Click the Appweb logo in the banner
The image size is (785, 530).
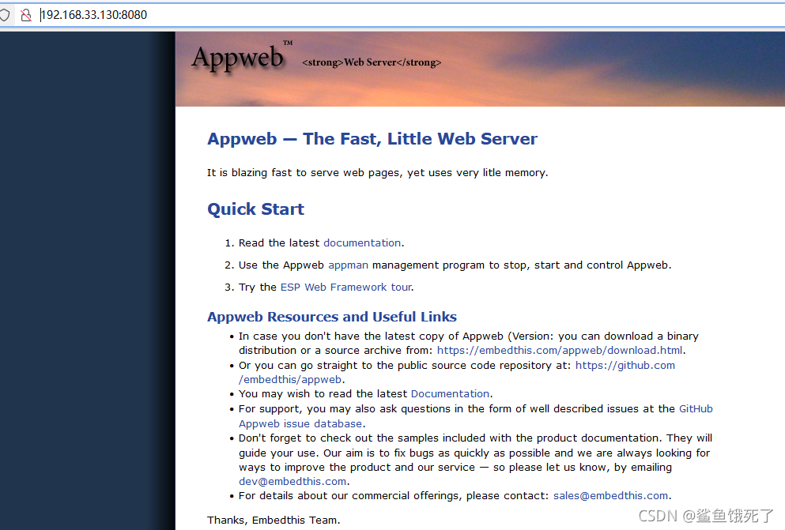coord(241,58)
